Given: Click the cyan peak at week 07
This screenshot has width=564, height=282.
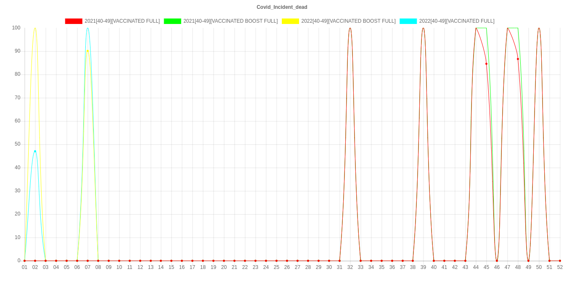Looking at the screenshot, I should (87, 28).
